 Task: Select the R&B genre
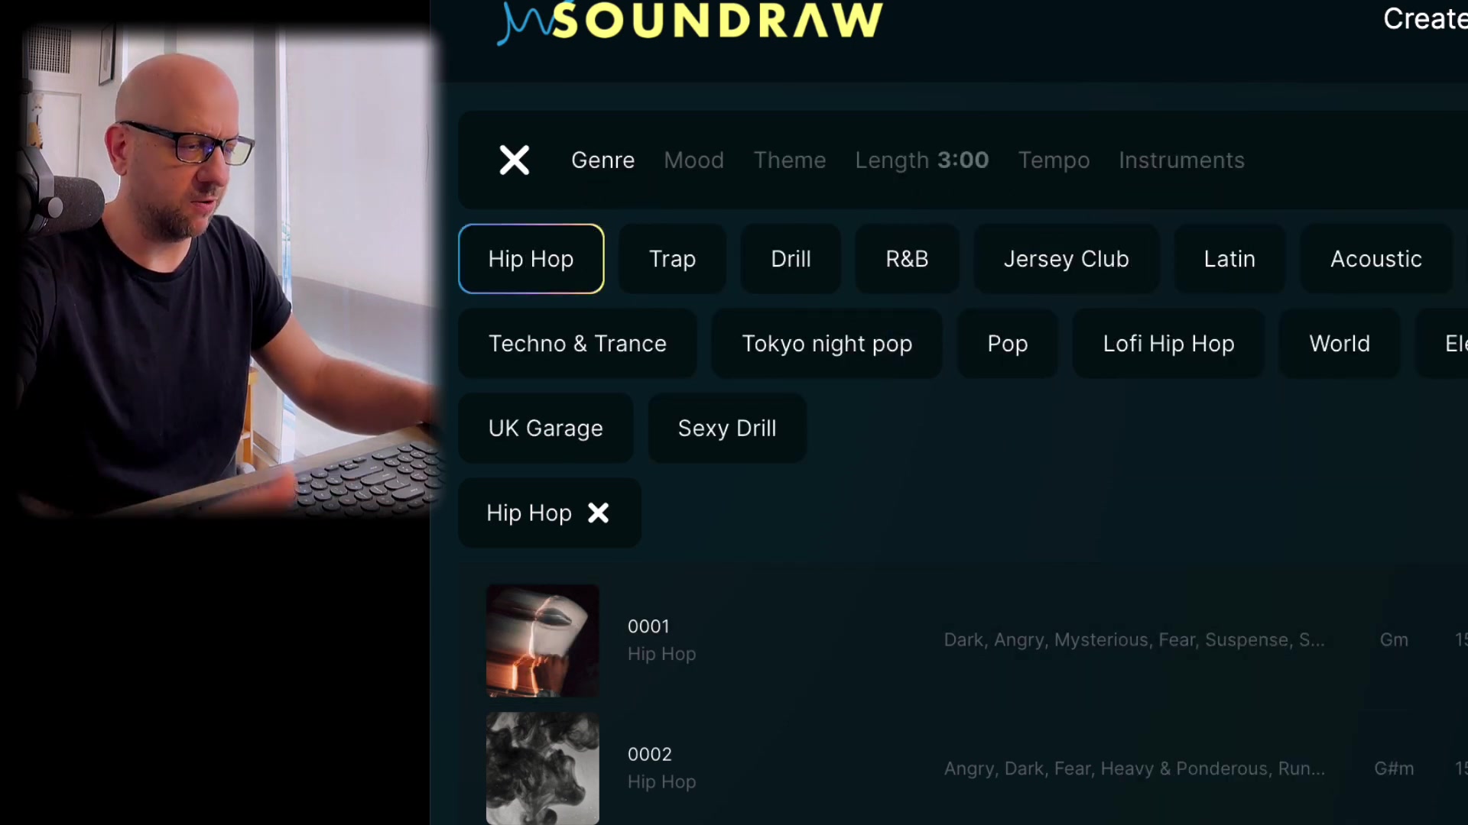(907, 259)
